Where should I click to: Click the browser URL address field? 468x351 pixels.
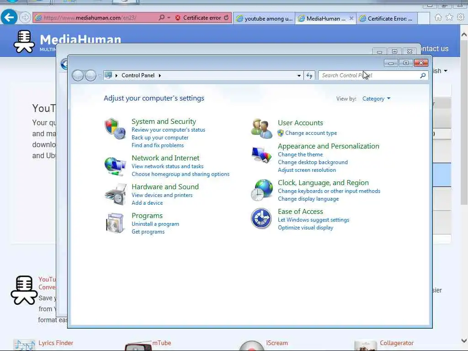pos(95,18)
